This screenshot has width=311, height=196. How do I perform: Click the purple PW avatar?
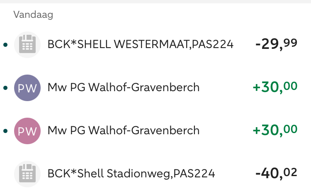click(x=27, y=88)
